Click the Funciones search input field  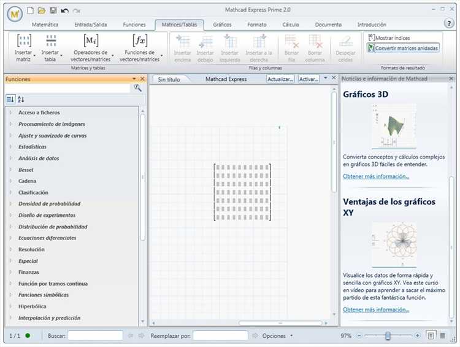point(67,88)
